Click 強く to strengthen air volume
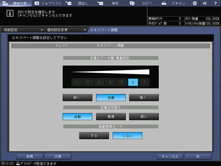Image resolution: width=221 pixels, height=166 pixels. [x=144, y=98]
